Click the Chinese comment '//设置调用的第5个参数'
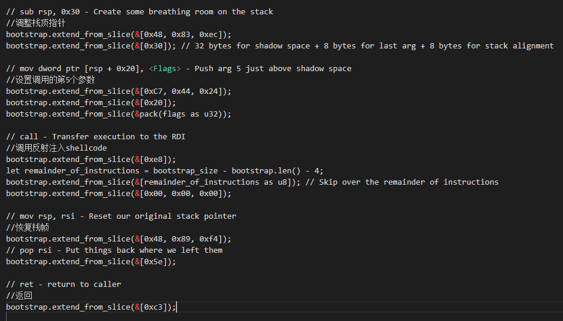The height and width of the screenshot is (321, 563). [x=50, y=80]
